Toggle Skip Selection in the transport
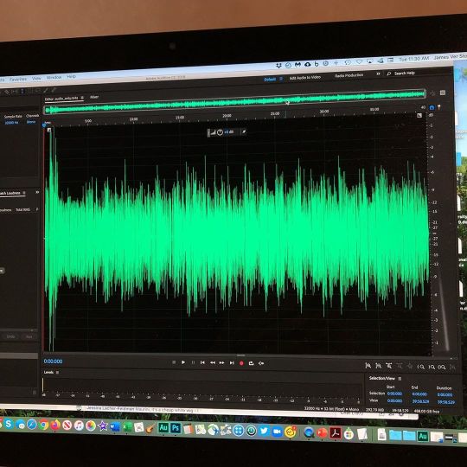This screenshot has width=467, height=467. tap(261, 363)
